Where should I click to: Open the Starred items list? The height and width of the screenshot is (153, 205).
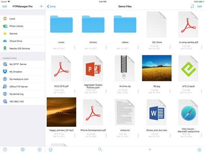pyautogui.click(x=23, y=34)
